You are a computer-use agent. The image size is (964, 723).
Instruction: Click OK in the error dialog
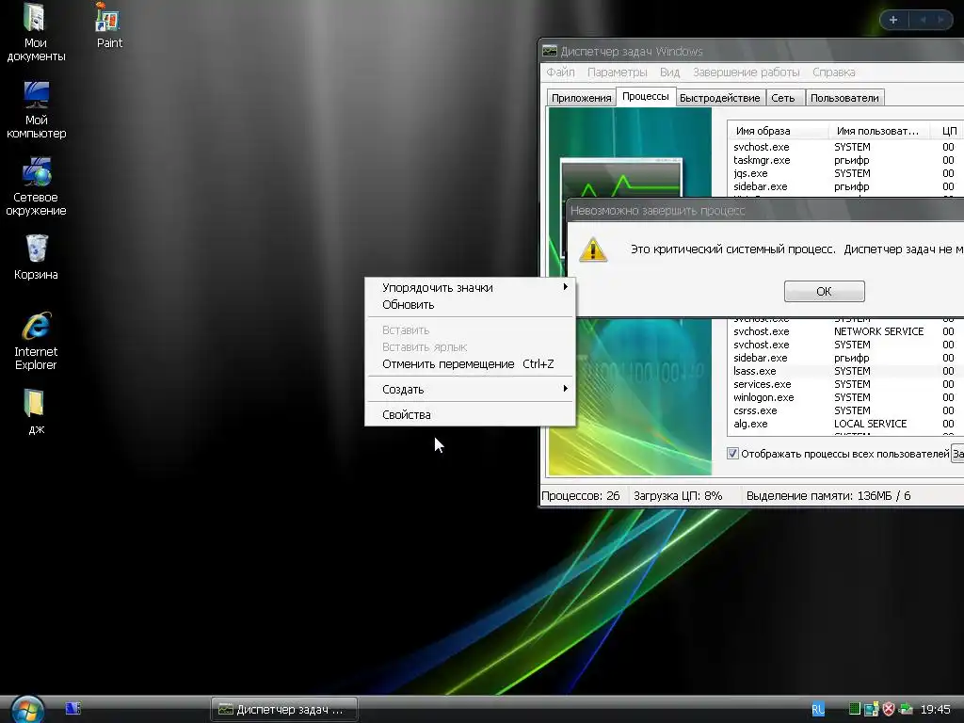[824, 292]
